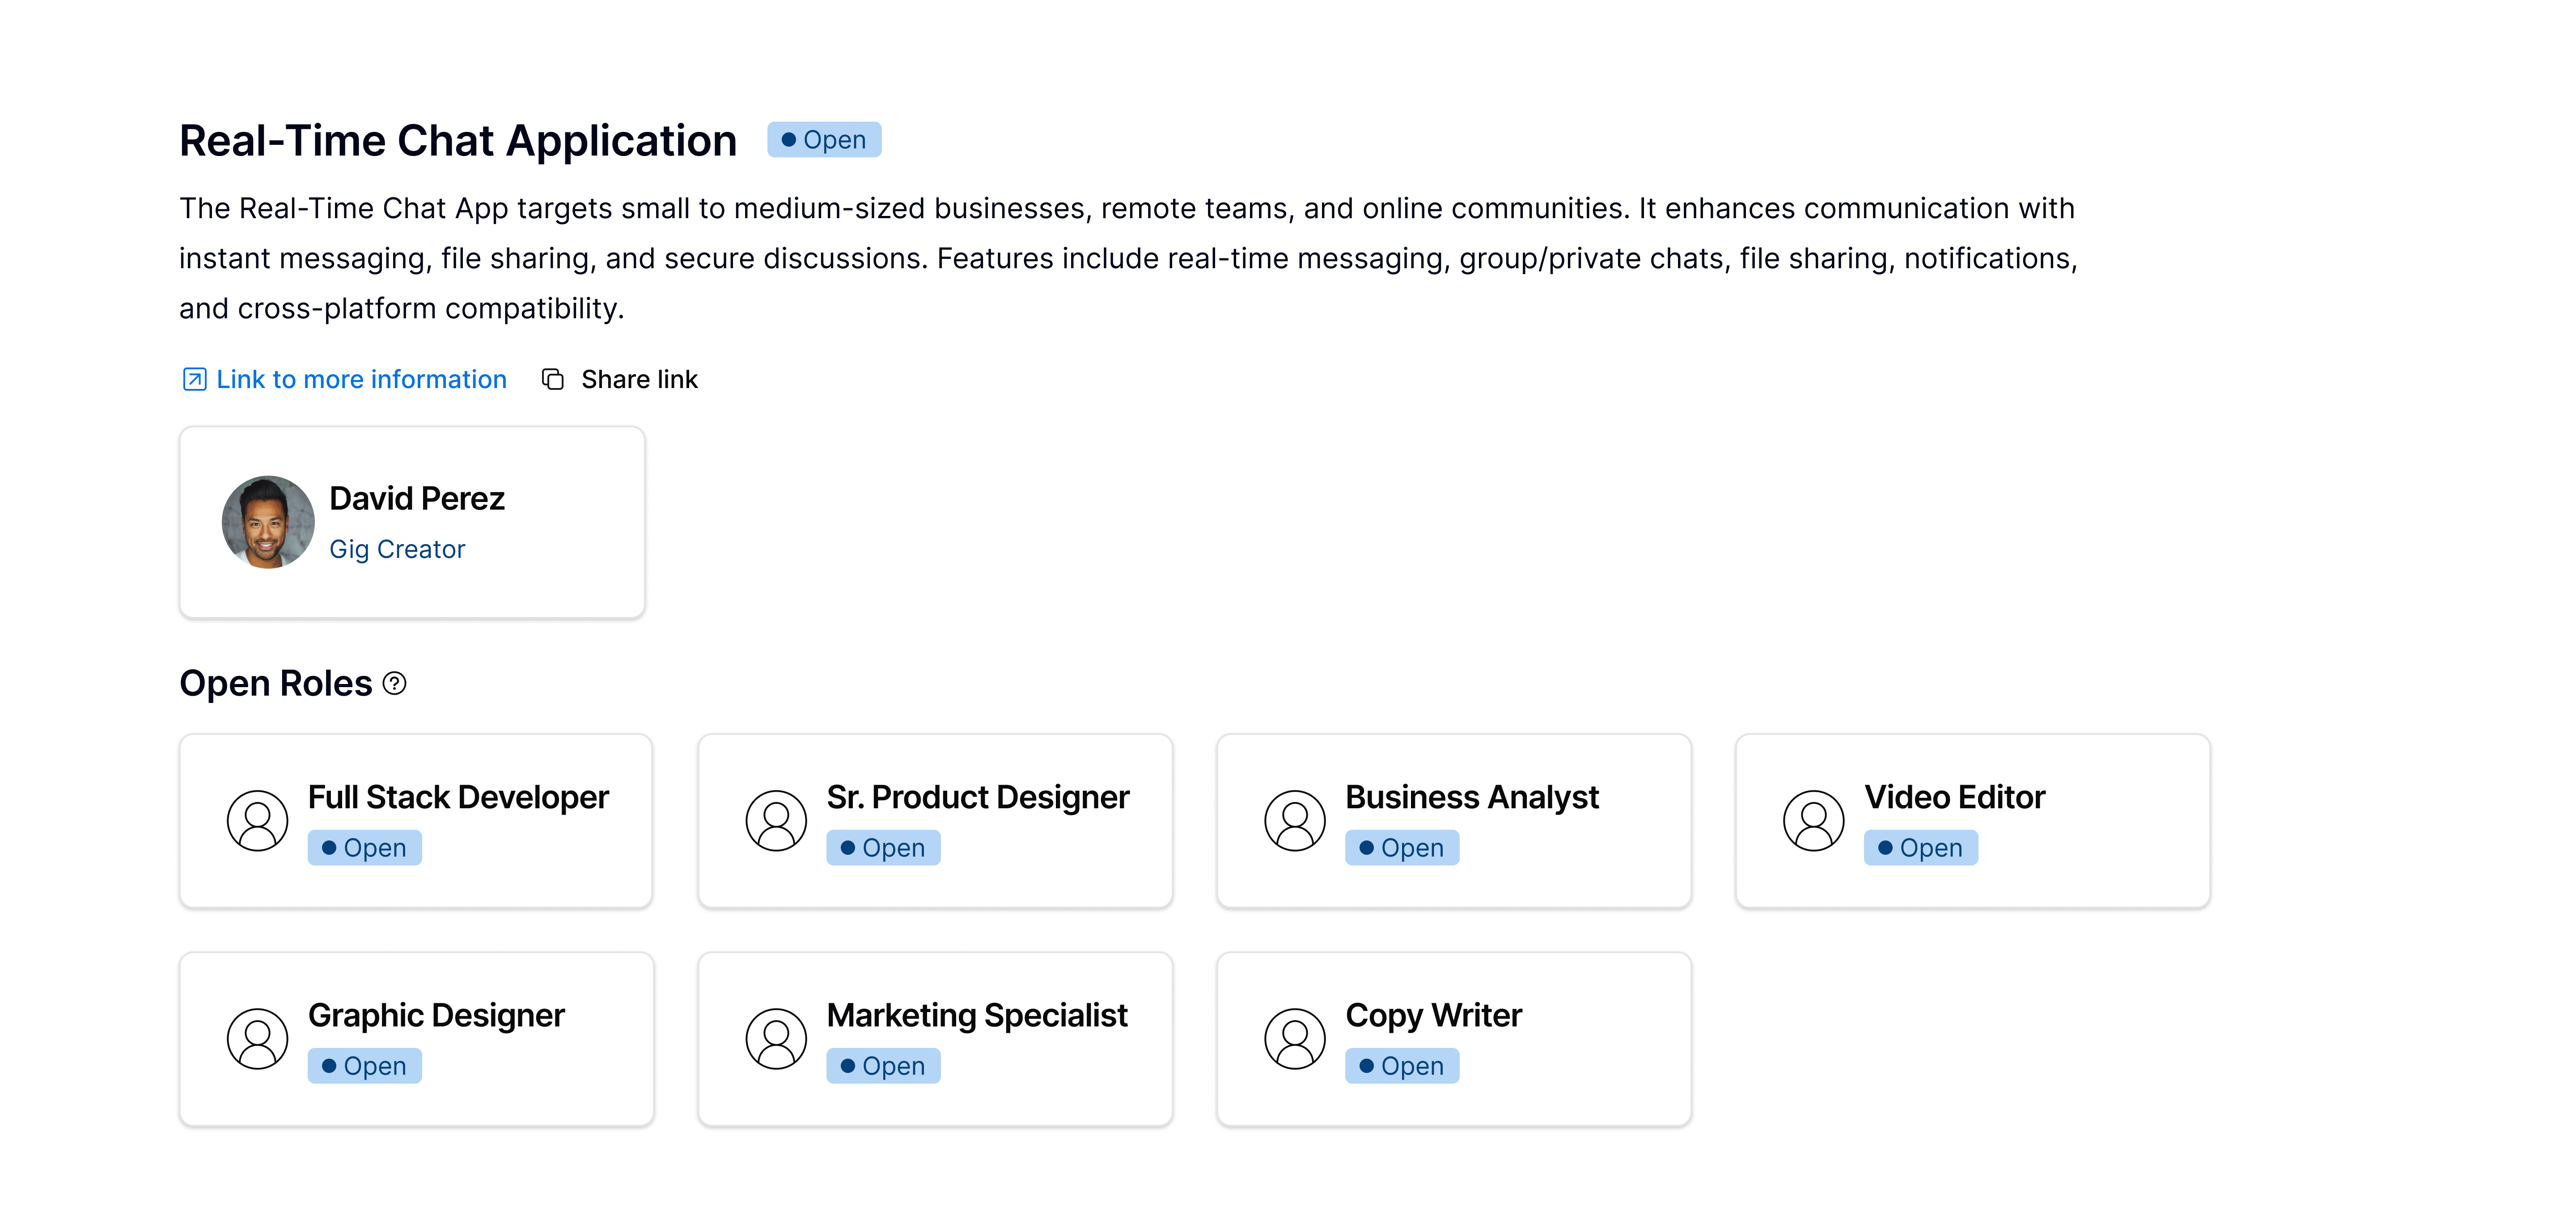Open the Sr. Product Designer role title
This screenshot has height=1216, width=2576.
[978, 797]
